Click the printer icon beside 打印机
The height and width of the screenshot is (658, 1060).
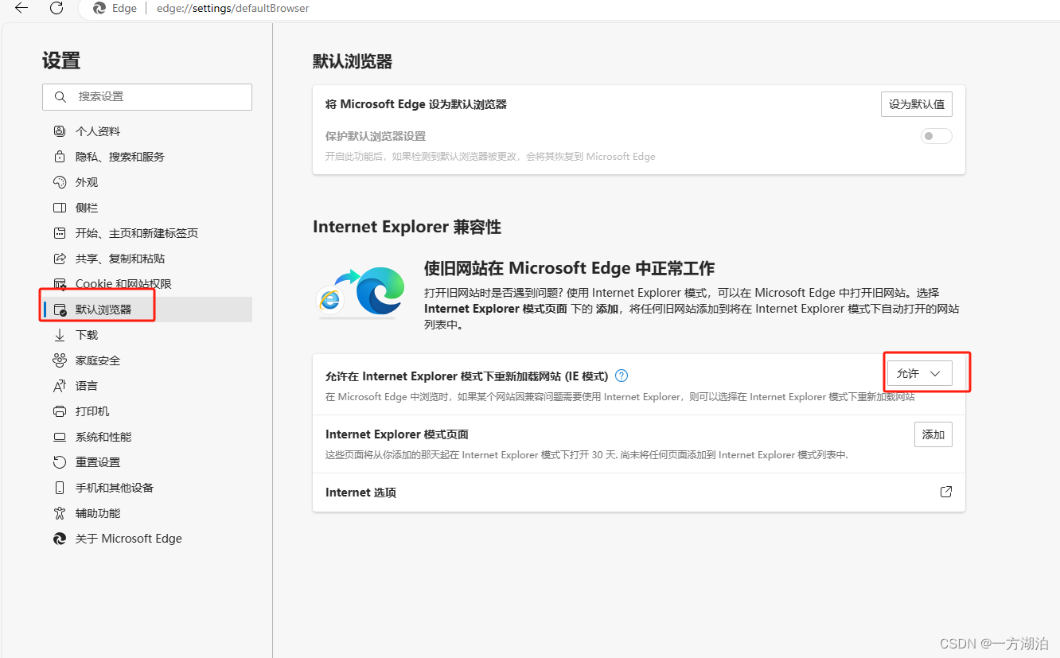click(60, 411)
